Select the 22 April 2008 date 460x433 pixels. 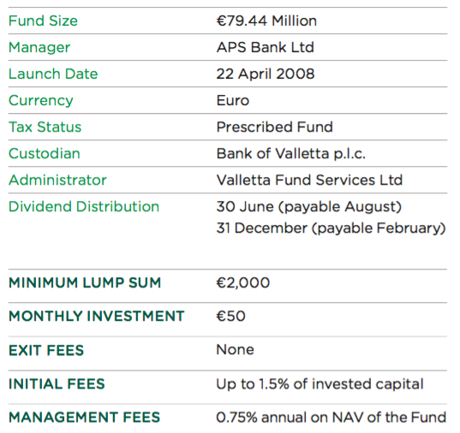pos(266,74)
